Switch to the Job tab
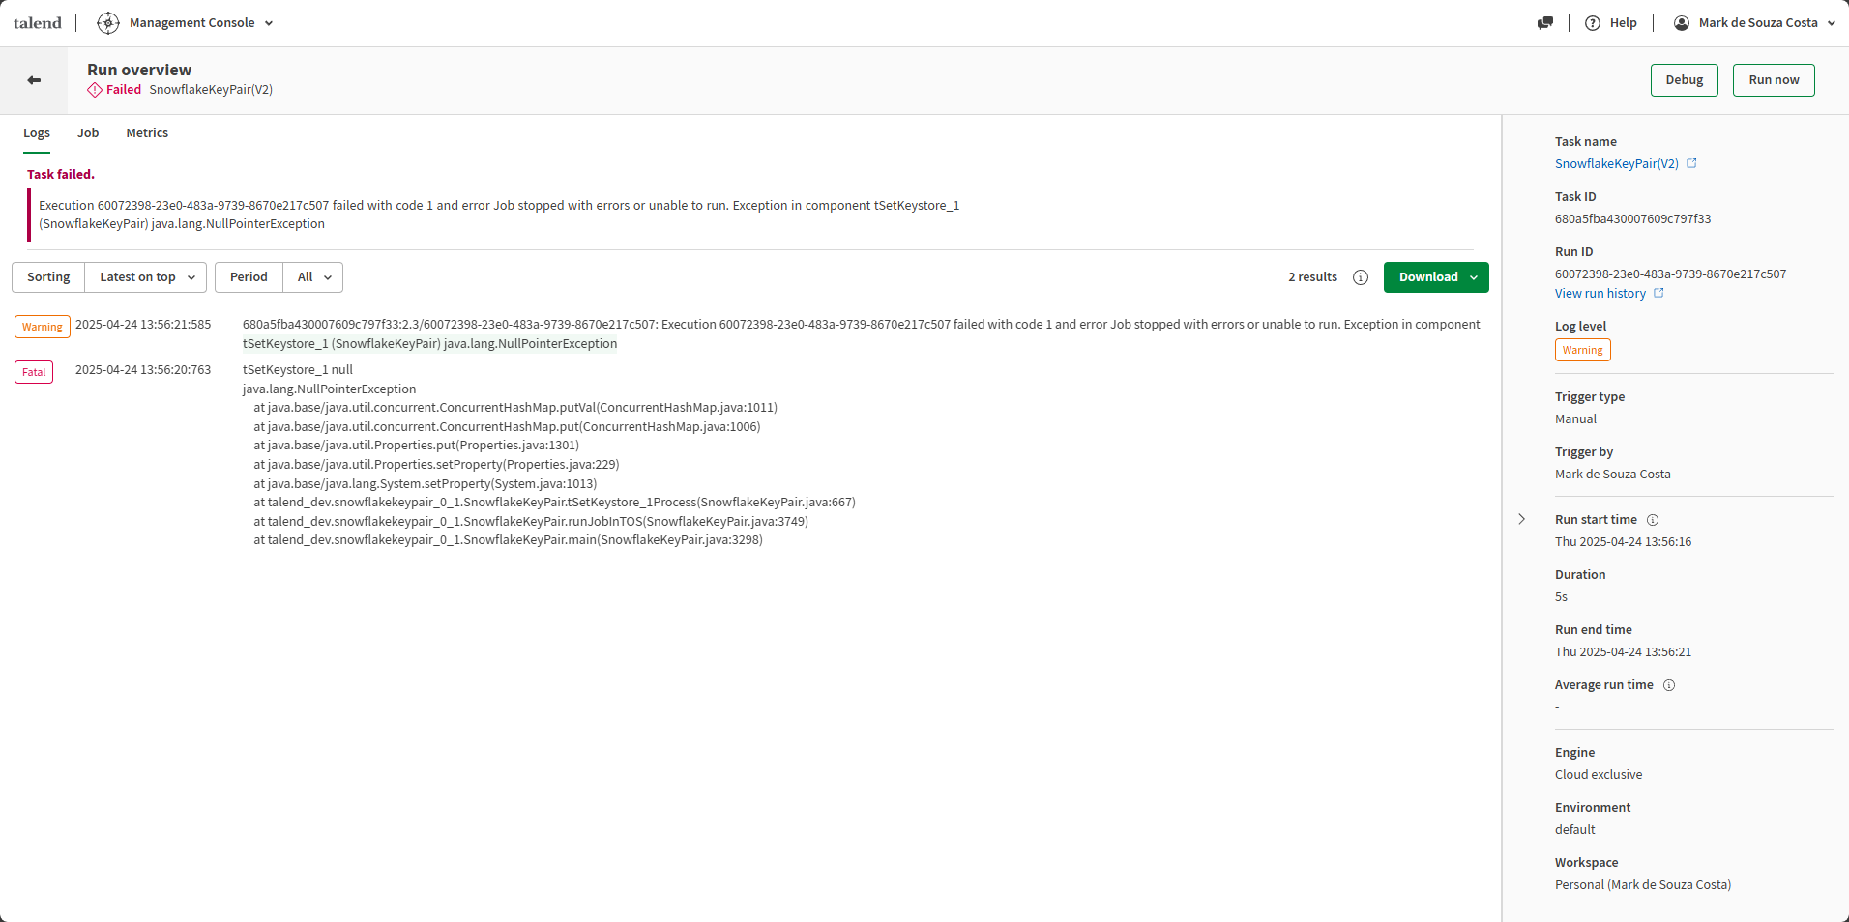Image resolution: width=1849 pixels, height=922 pixels. point(87,132)
